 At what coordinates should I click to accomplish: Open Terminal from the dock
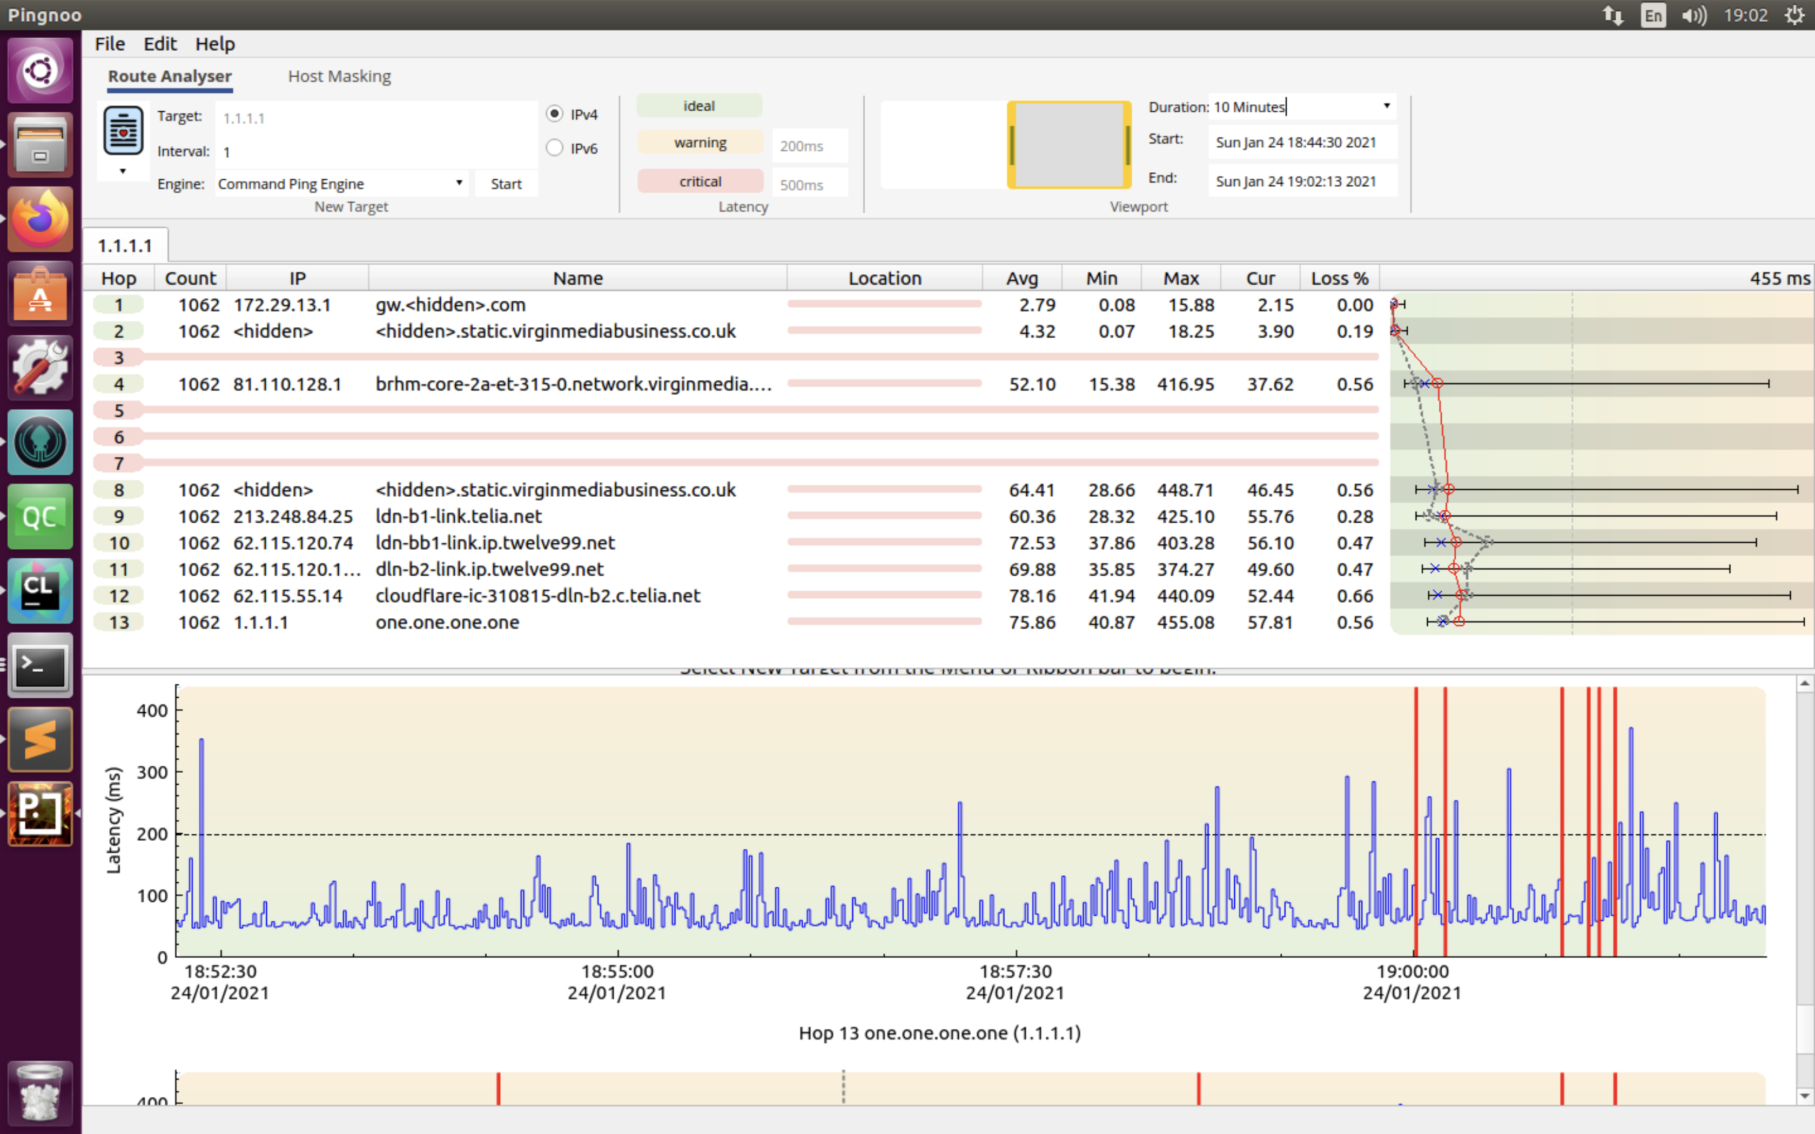(x=40, y=665)
